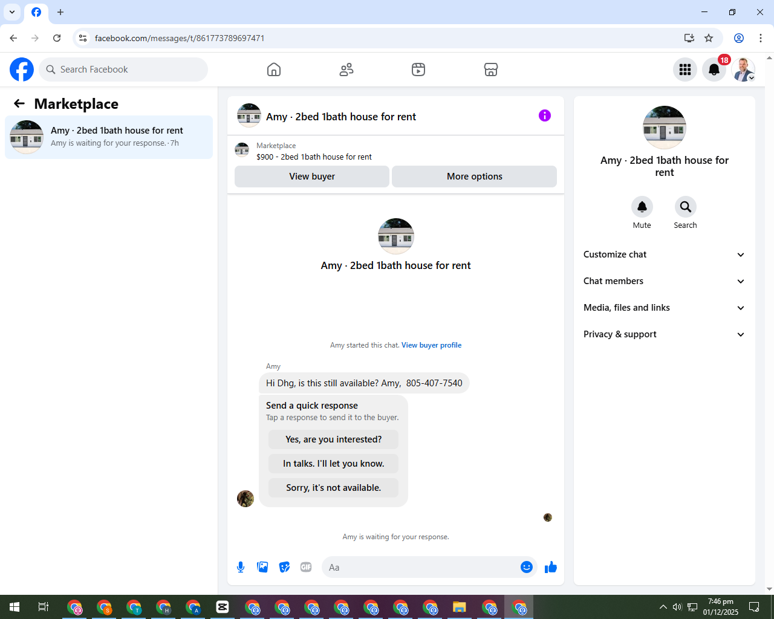The image size is (774, 619).
Task: Open Windows Task View
Action: (x=44, y=607)
